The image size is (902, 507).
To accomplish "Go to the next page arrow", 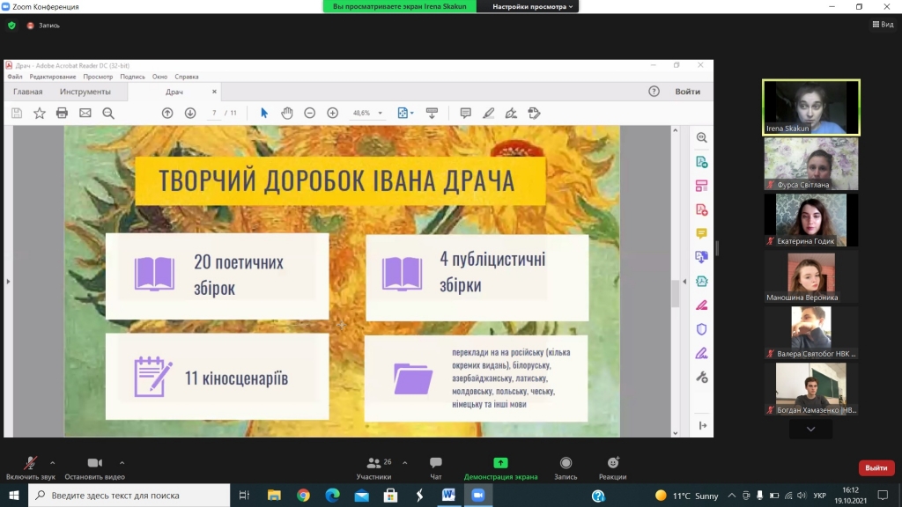I will pyautogui.click(x=190, y=114).
